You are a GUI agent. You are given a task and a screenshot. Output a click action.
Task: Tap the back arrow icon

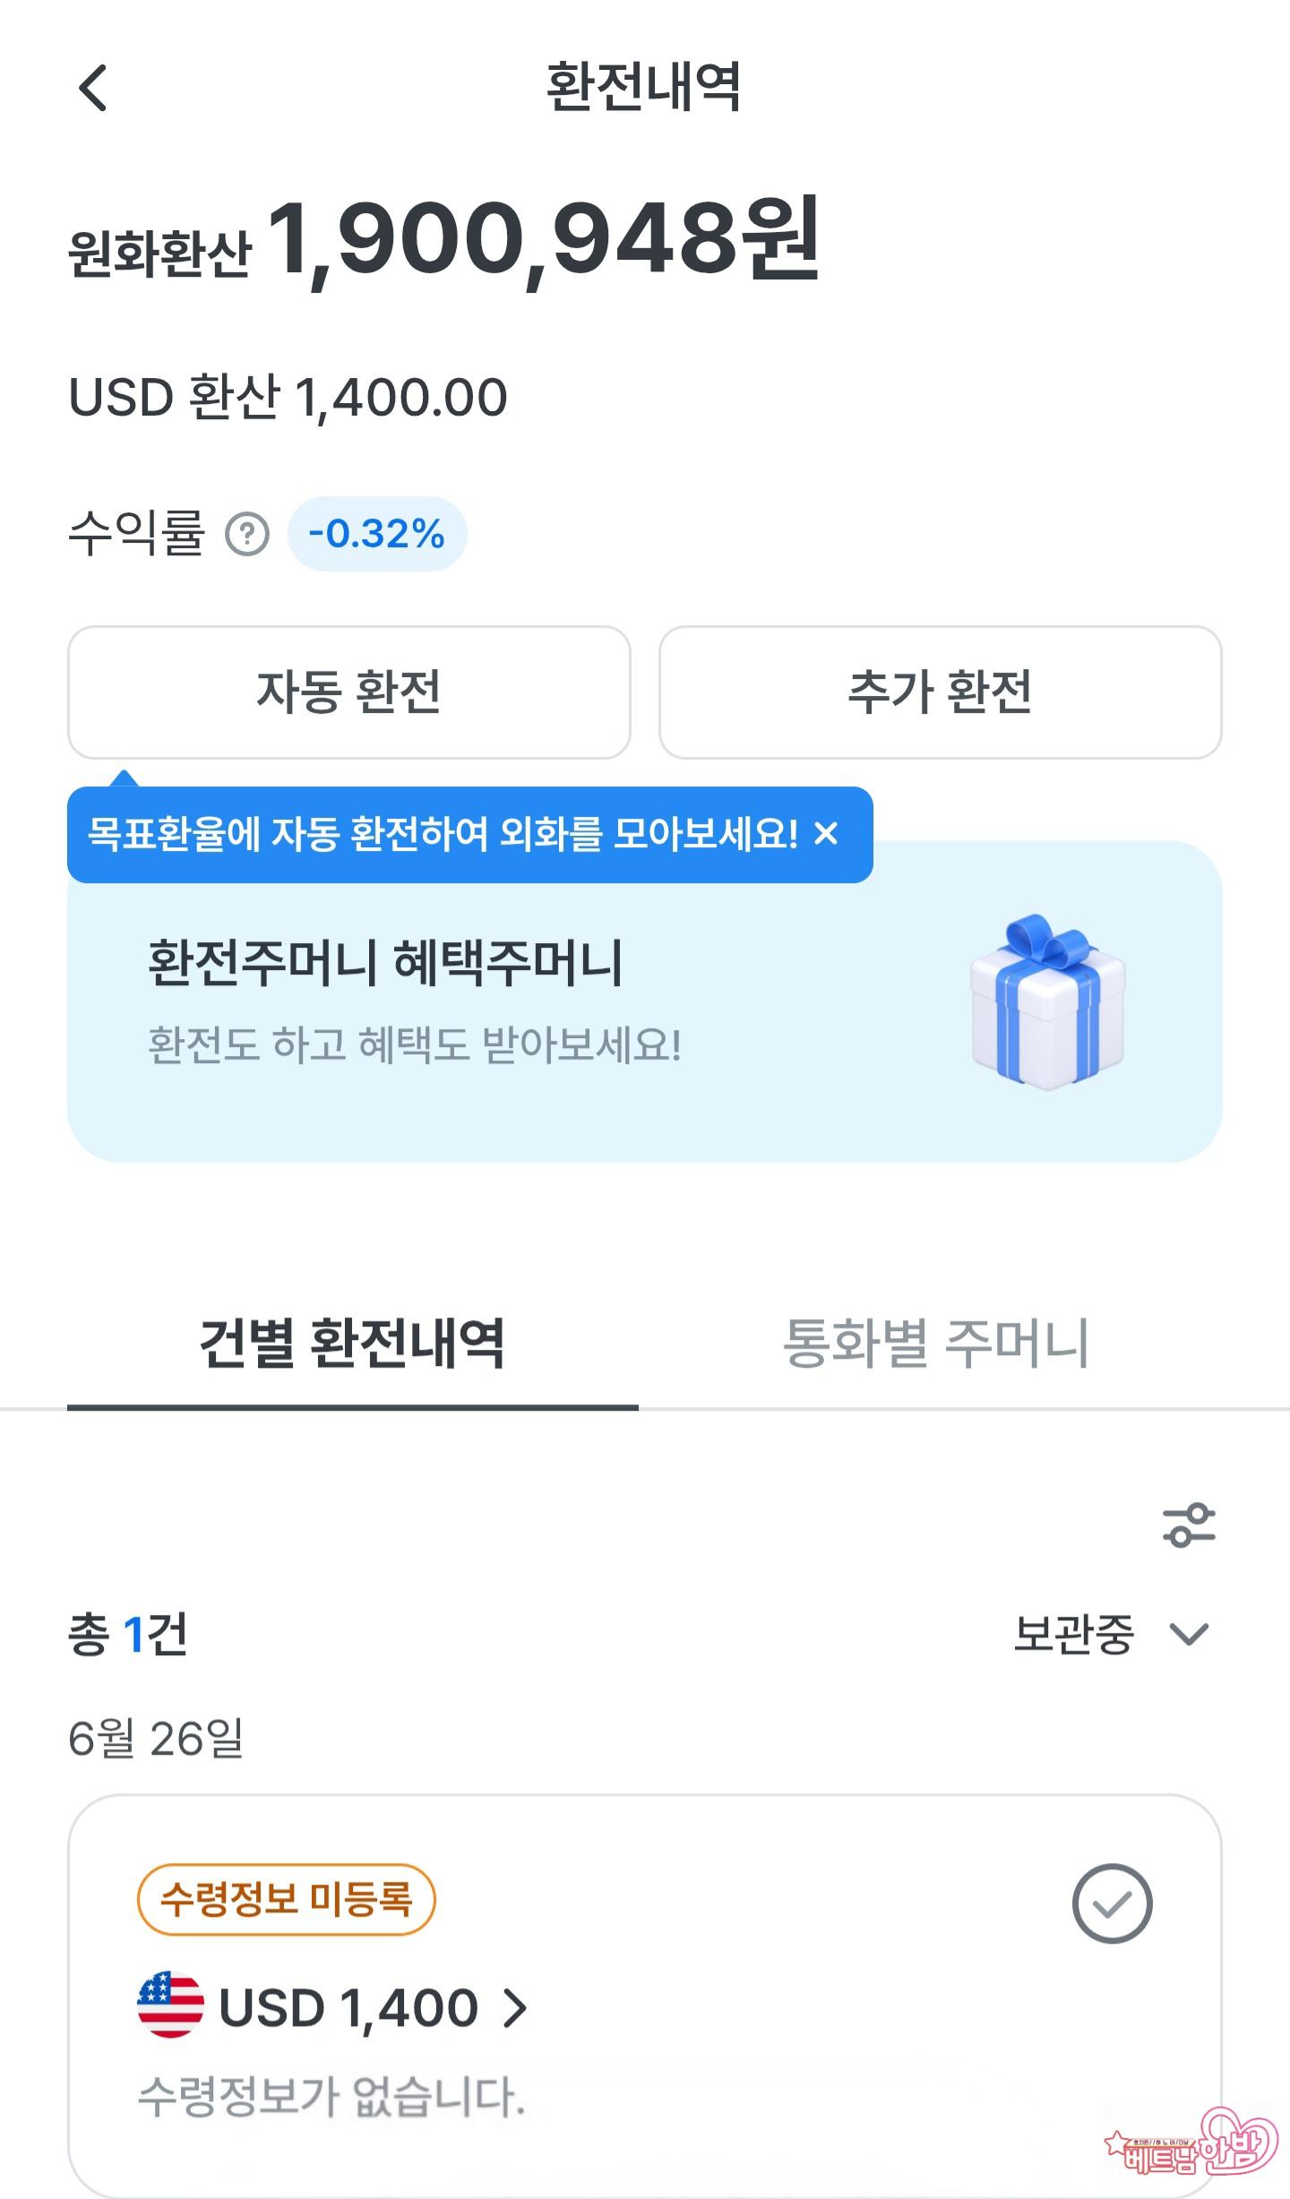[93, 88]
